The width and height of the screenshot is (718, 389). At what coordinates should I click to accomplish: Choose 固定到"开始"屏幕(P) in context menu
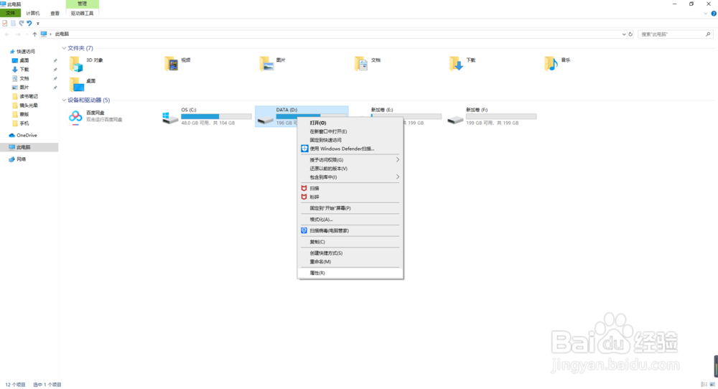[350, 208]
